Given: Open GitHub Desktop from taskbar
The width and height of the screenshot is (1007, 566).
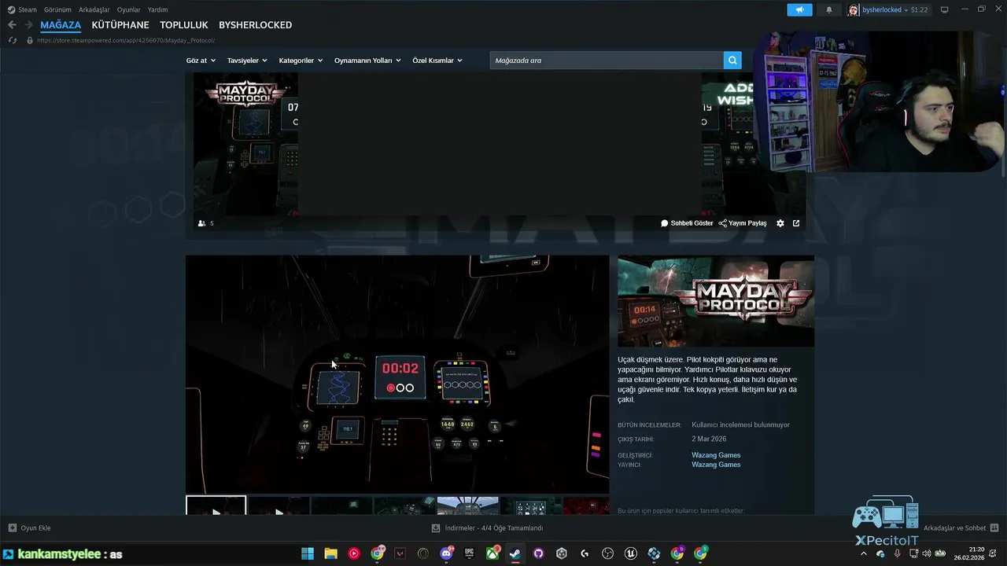Looking at the screenshot, I should tap(538, 553).
